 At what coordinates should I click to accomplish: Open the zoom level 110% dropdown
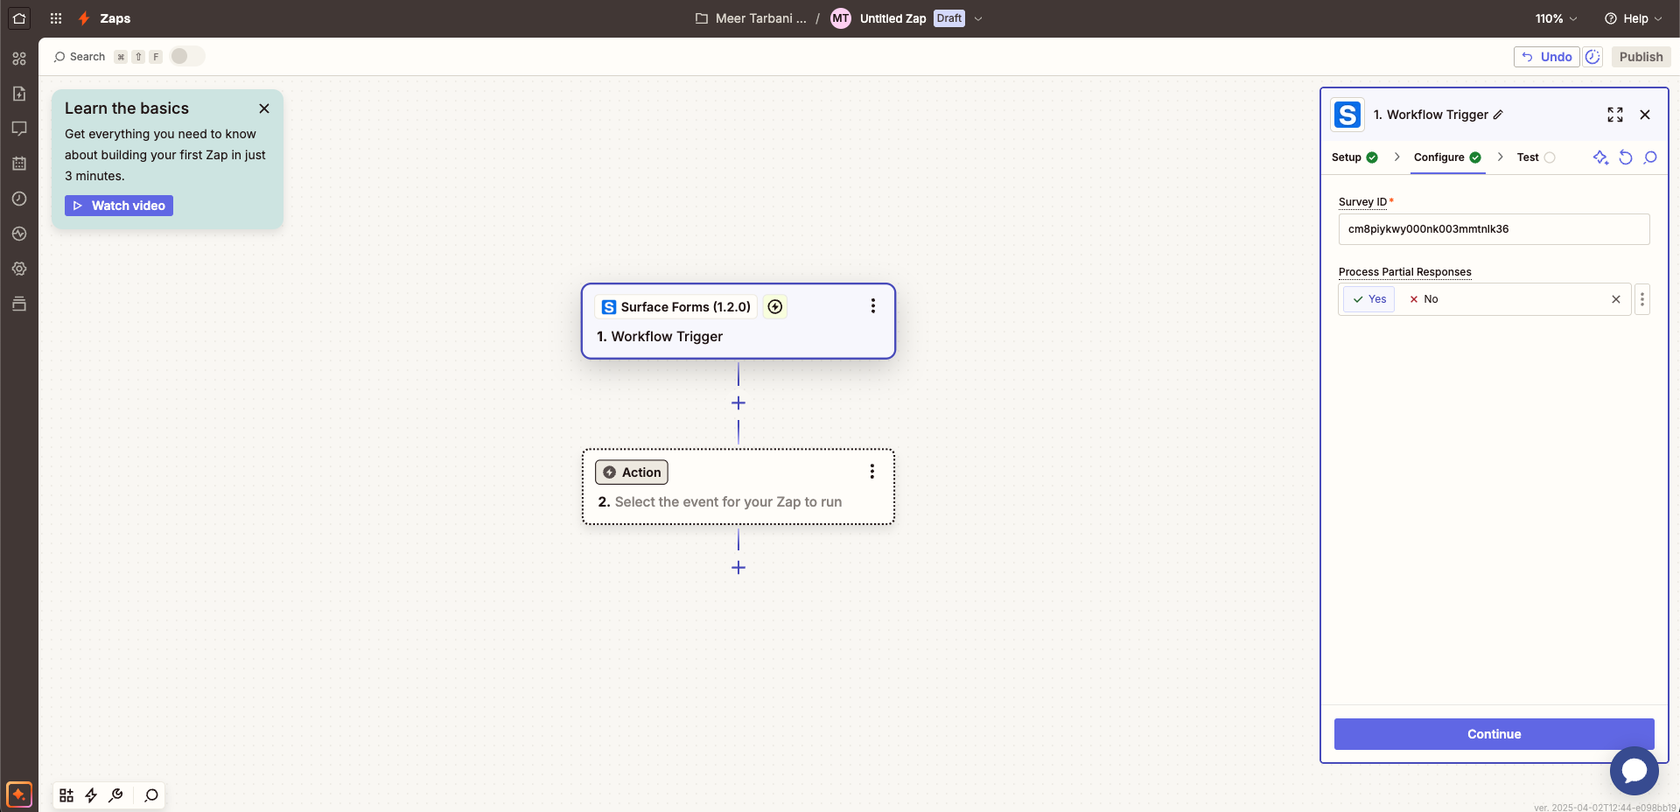point(1557,18)
